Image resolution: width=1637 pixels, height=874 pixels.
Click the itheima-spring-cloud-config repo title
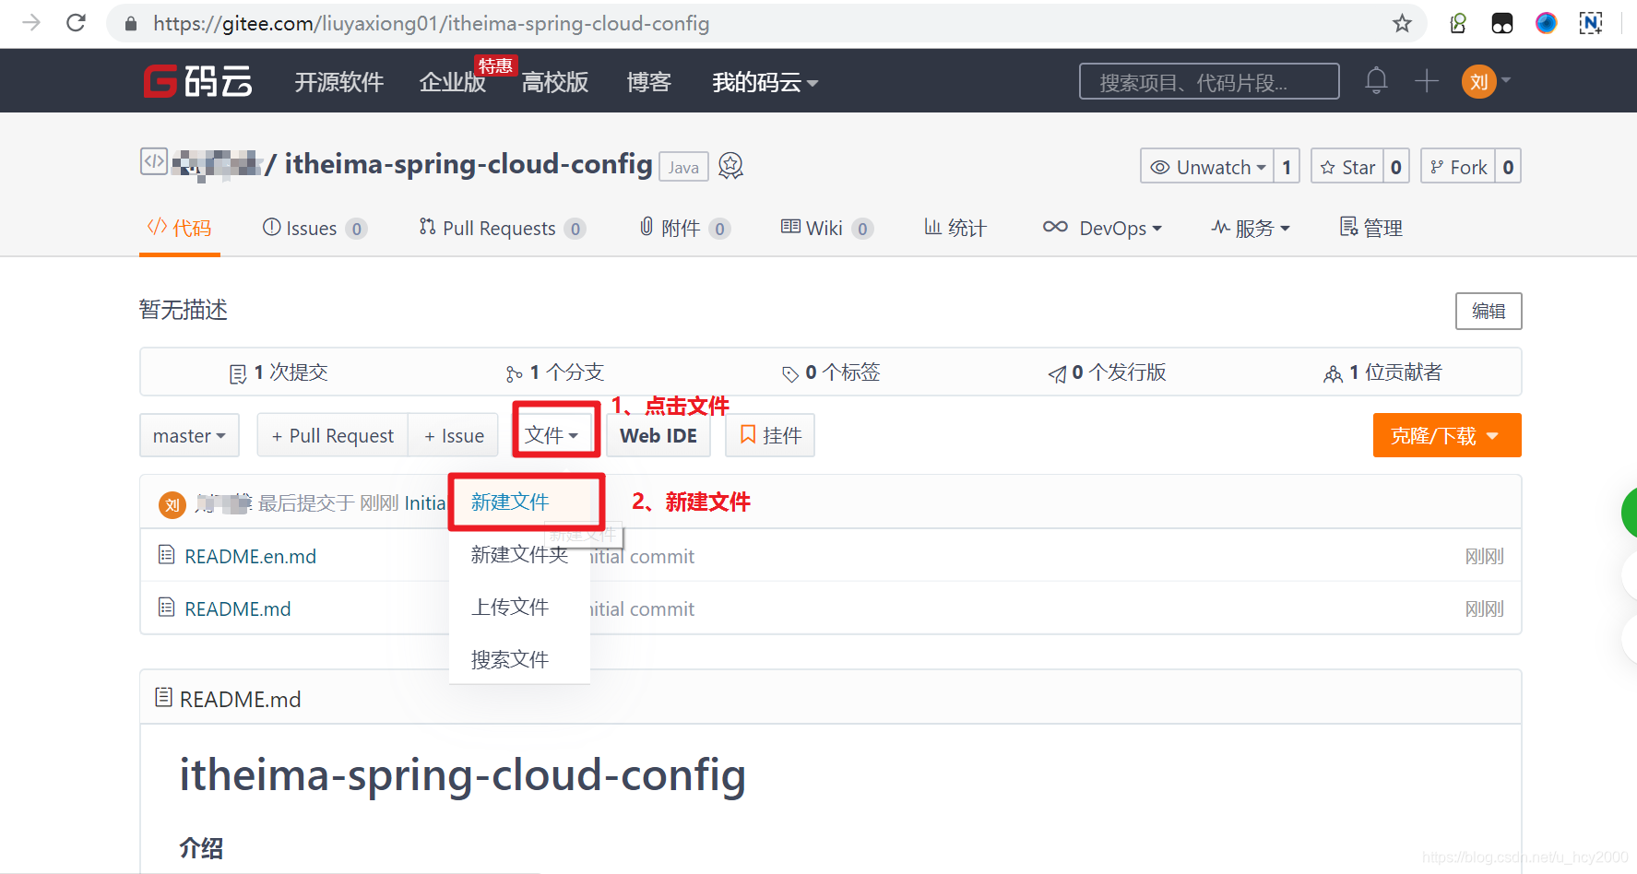(469, 164)
